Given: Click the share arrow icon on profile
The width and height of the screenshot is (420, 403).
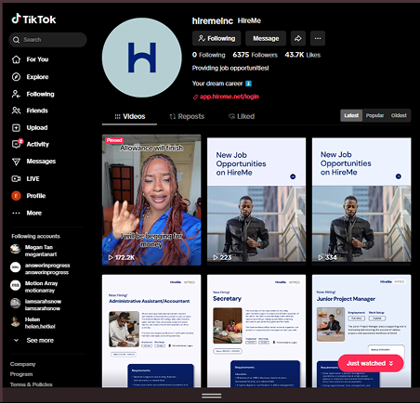Looking at the screenshot, I should point(298,38).
